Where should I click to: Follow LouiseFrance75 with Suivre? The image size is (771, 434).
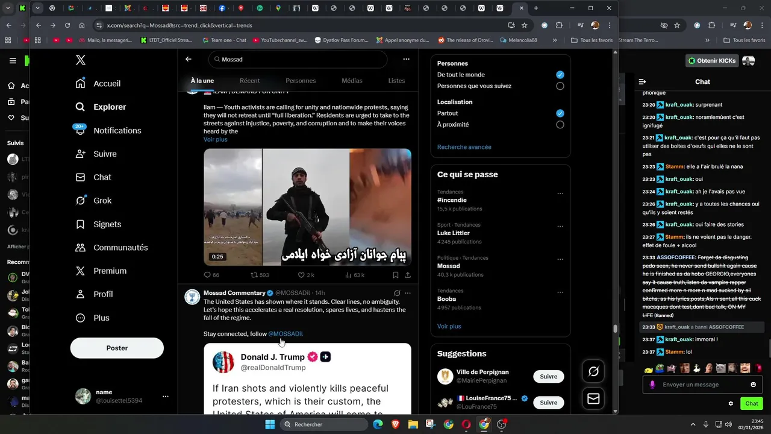coord(548,403)
